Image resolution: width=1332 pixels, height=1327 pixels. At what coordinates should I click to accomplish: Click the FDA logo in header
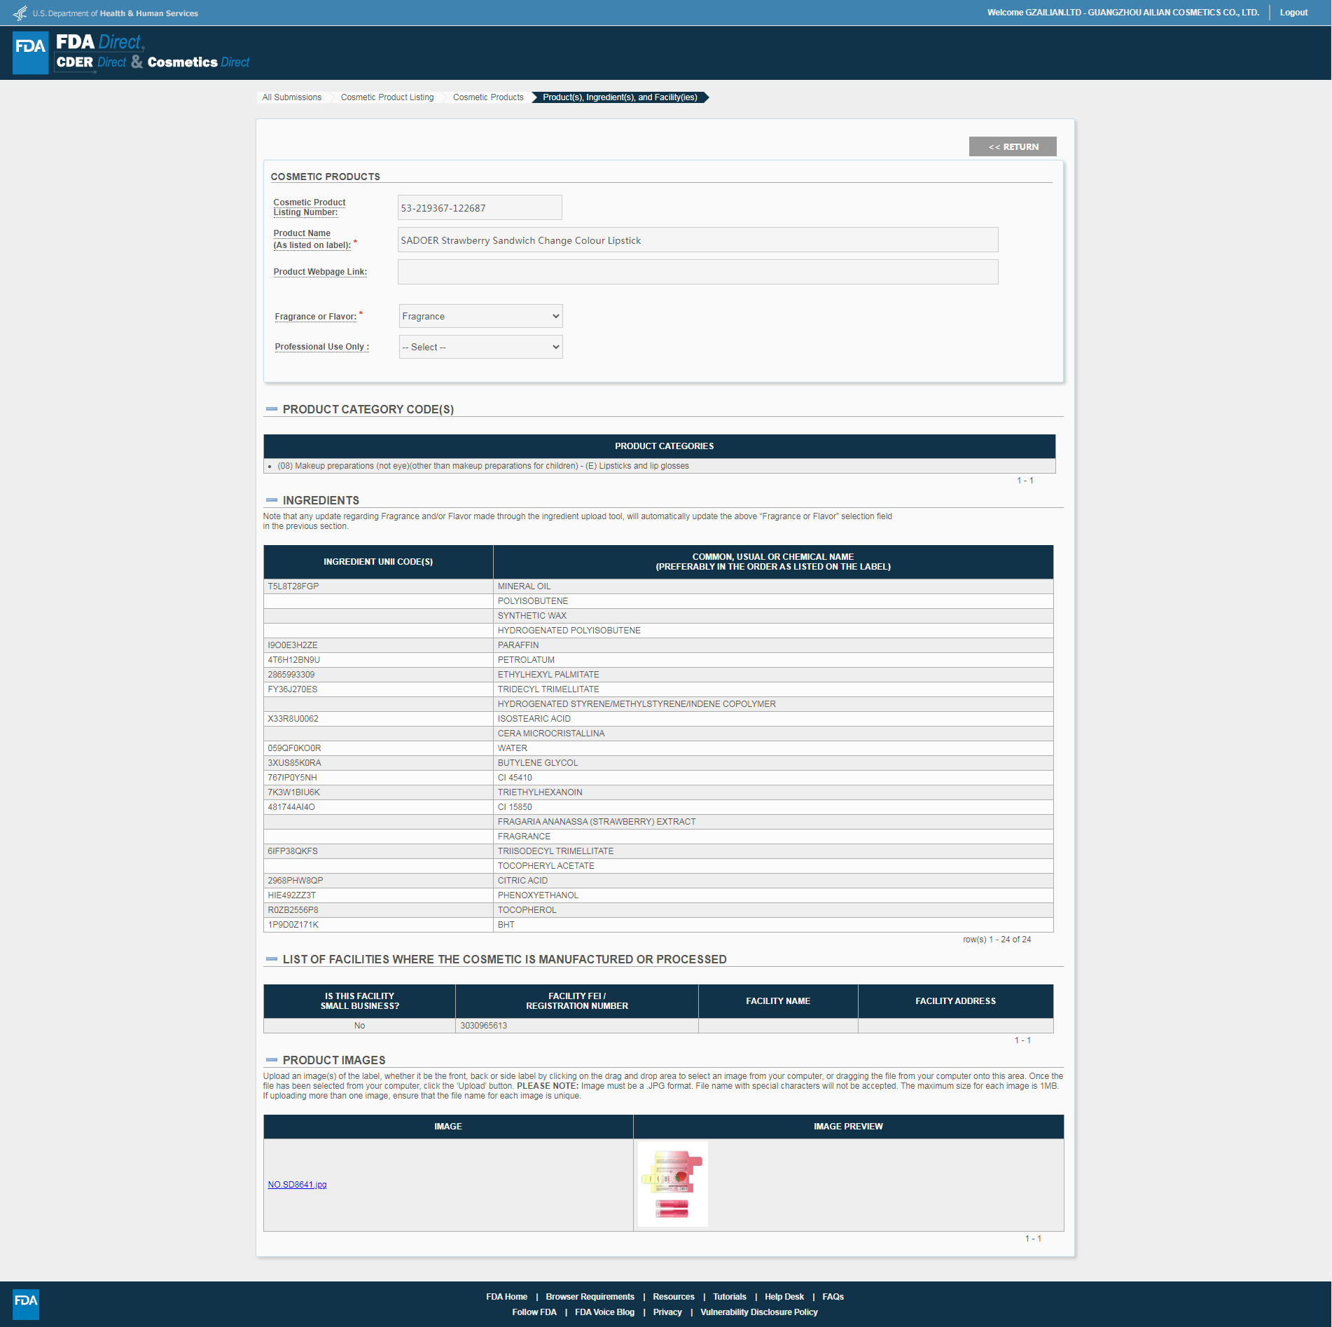click(x=30, y=53)
